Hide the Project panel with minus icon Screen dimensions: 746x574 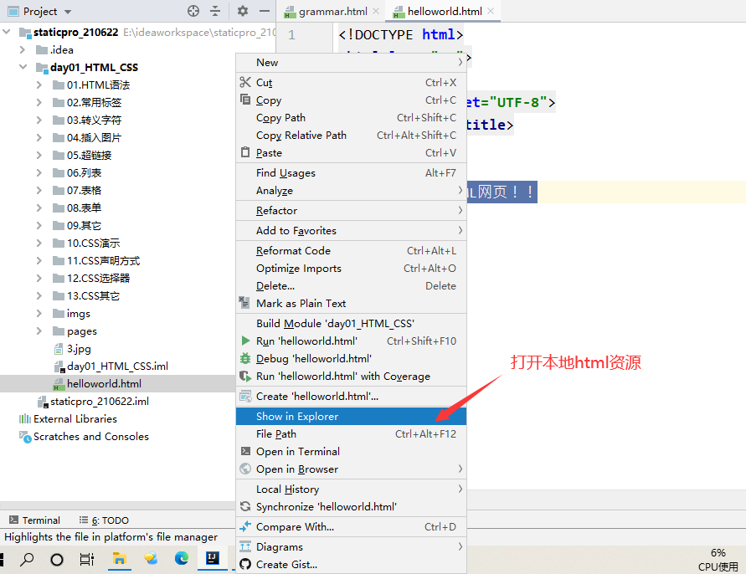point(265,11)
